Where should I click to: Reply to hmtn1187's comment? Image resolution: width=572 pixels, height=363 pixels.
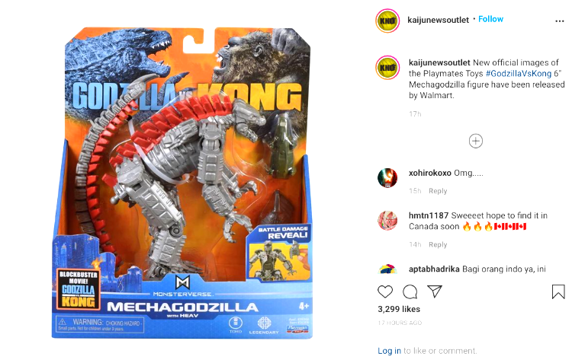tap(438, 245)
